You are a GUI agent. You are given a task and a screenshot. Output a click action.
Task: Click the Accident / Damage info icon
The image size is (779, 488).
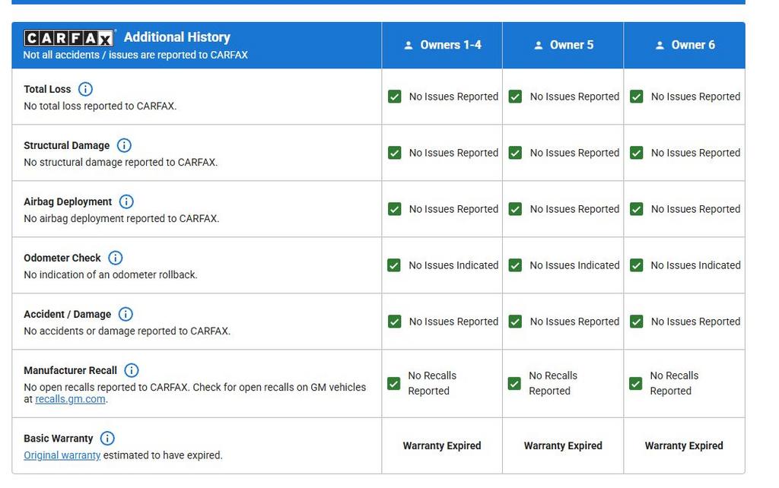126,314
